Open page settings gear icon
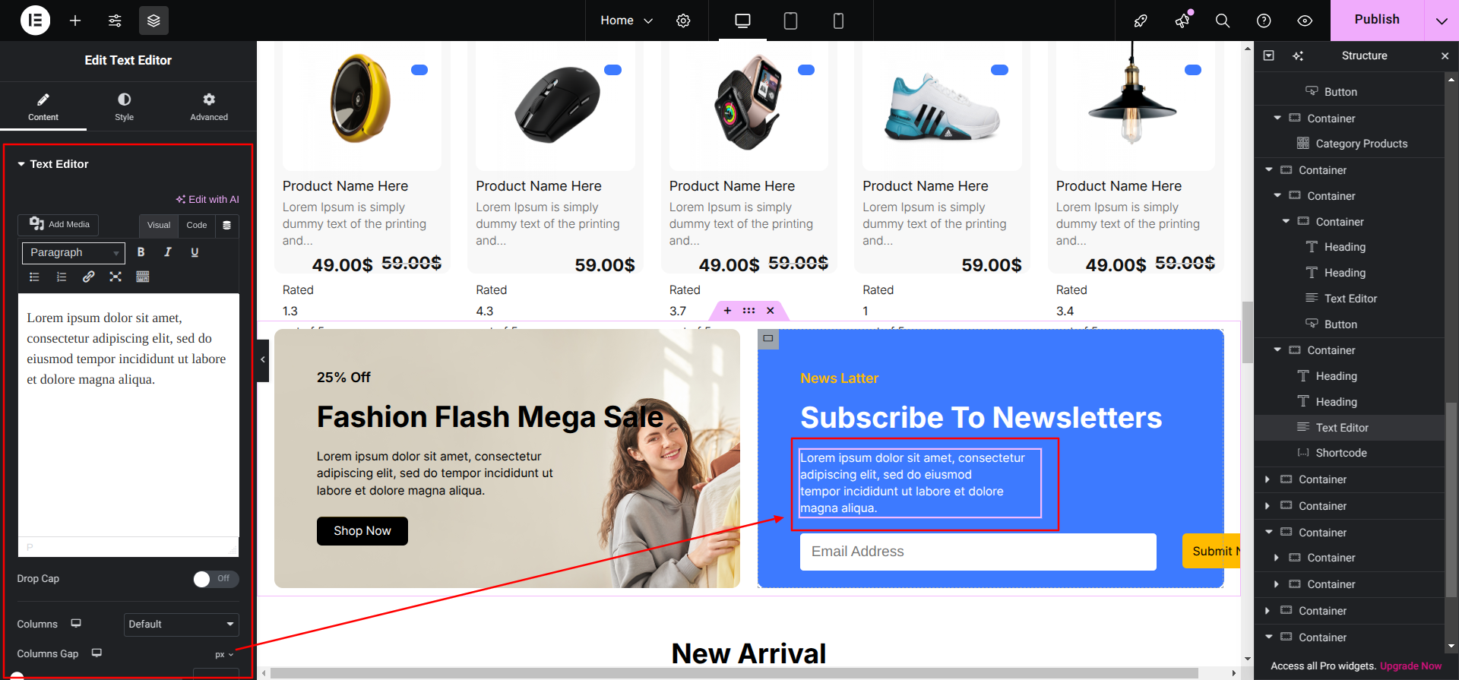The image size is (1459, 680). 683,21
